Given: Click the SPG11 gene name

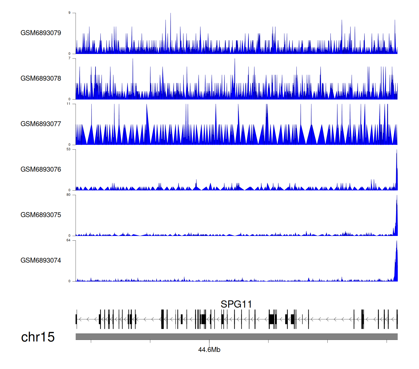Looking at the screenshot, I should point(236,304).
